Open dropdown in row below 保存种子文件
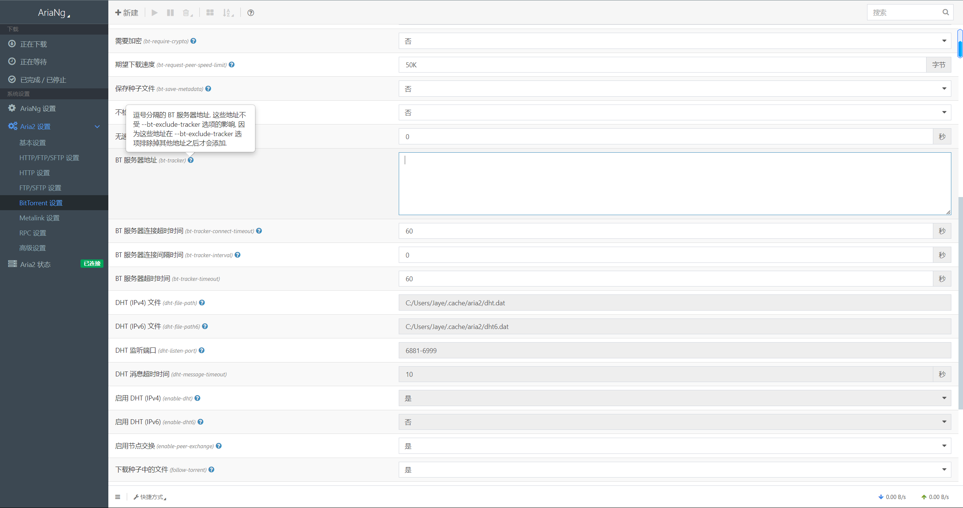The width and height of the screenshot is (963, 508). [x=675, y=112]
